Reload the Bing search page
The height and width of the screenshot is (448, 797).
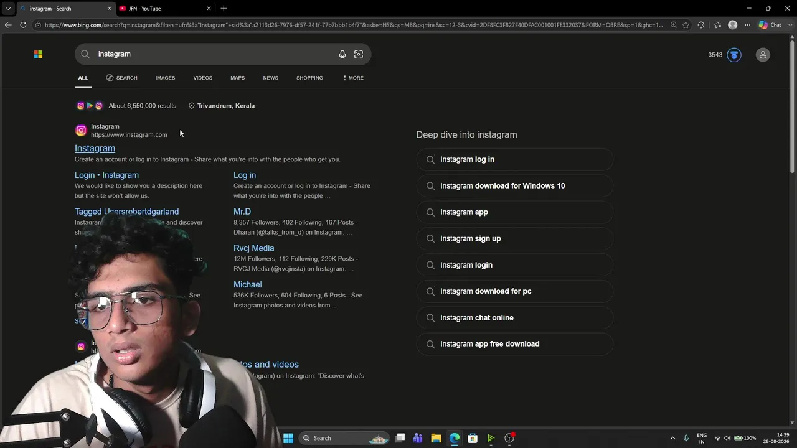click(23, 25)
